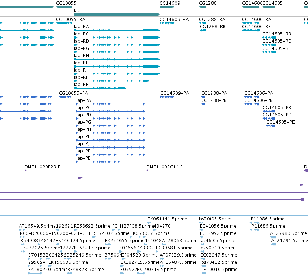This screenshot has width=308, height=275.
Task: Select protein lap-PD
Action: [x=84, y=115]
